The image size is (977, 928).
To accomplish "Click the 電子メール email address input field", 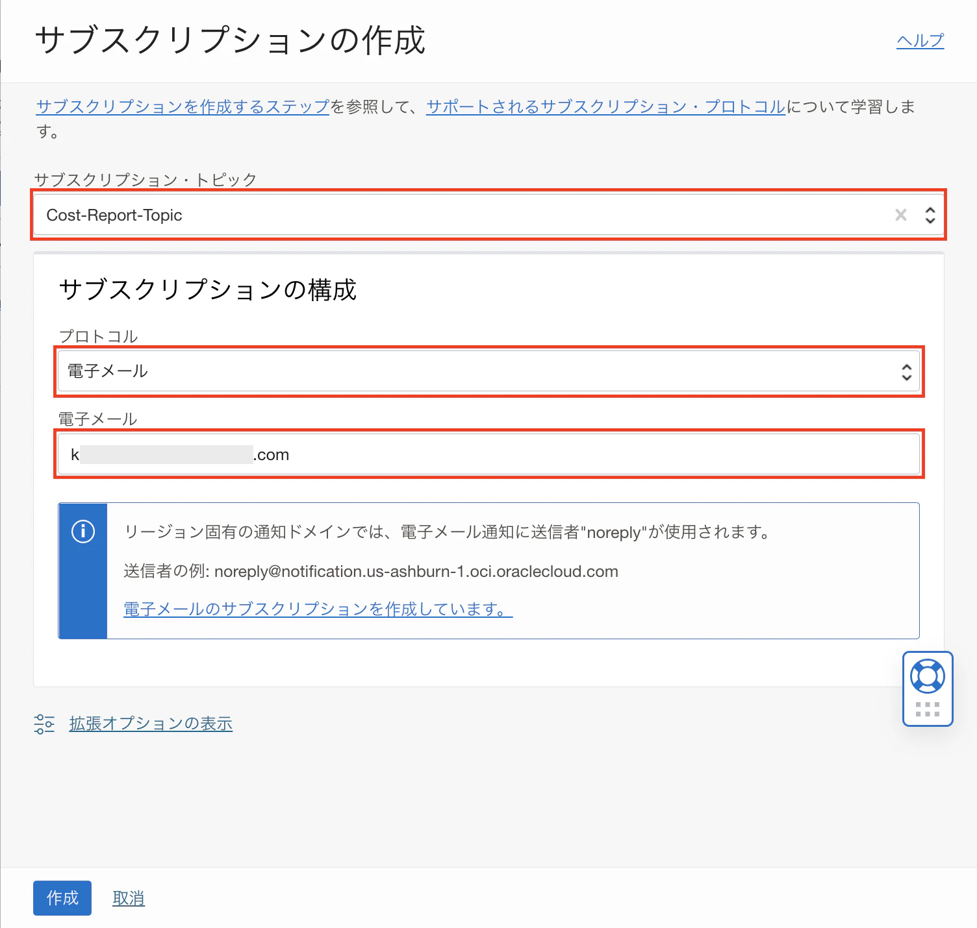I will 488,454.
